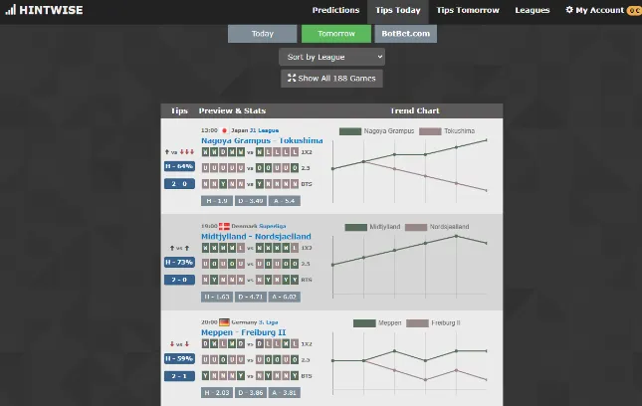Viewport: 642px width, 406px height.
Task: Click the Meppen green legend swatch
Action: point(364,323)
